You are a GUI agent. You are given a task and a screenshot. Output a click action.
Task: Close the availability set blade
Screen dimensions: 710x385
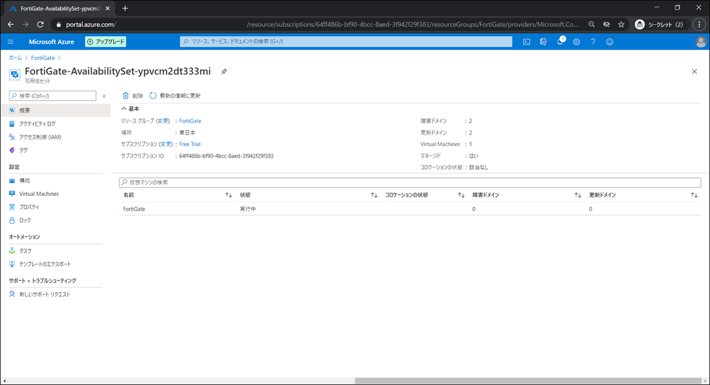pos(694,71)
